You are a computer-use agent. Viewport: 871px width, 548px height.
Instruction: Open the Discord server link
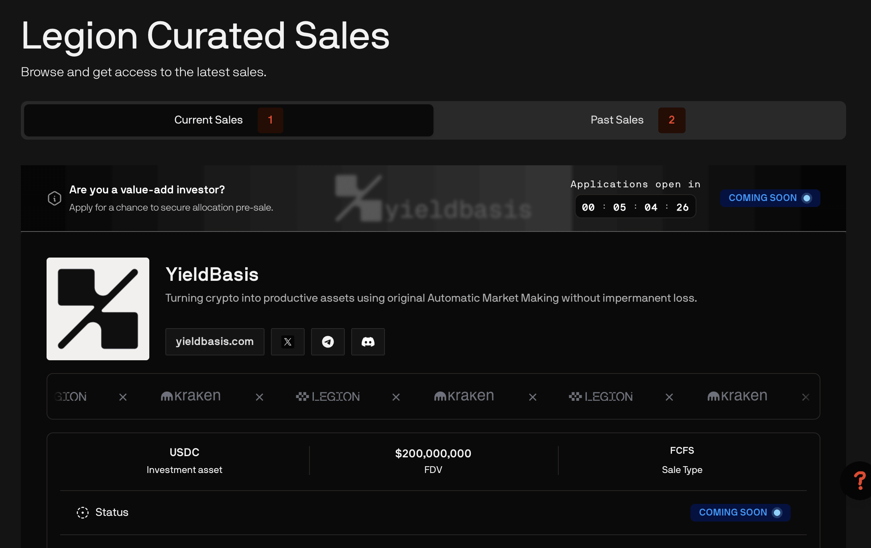(368, 342)
